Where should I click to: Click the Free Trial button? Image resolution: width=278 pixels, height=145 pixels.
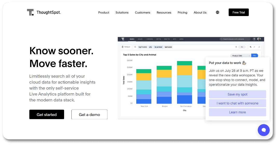click(x=239, y=12)
